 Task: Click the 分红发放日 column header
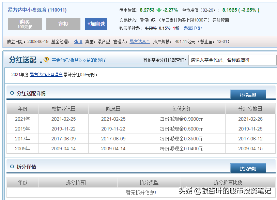coord(250,109)
